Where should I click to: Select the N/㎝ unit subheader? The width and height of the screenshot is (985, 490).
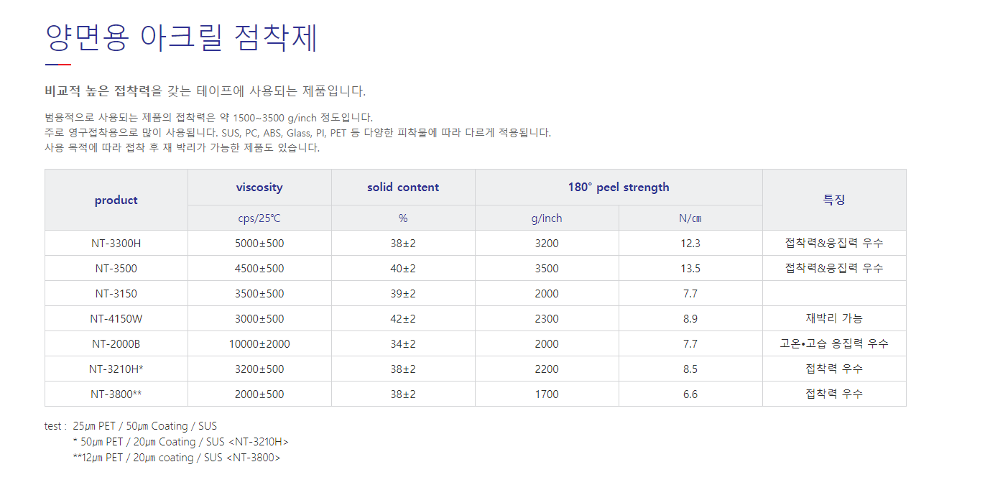click(x=690, y=218)
